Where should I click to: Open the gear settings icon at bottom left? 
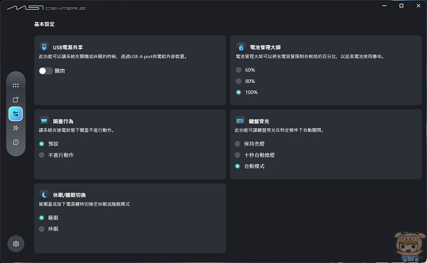click(16, 243)
